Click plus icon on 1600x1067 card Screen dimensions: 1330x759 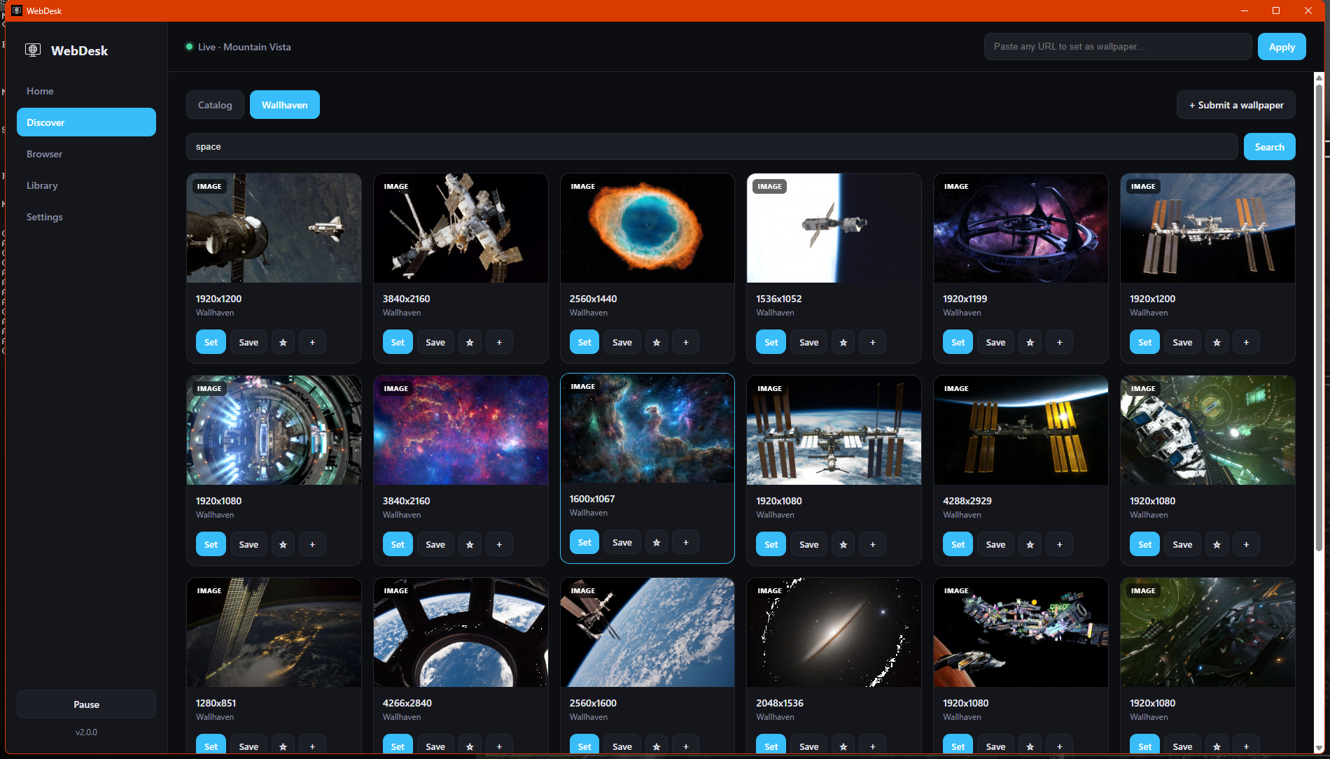(x=686, y=542)
